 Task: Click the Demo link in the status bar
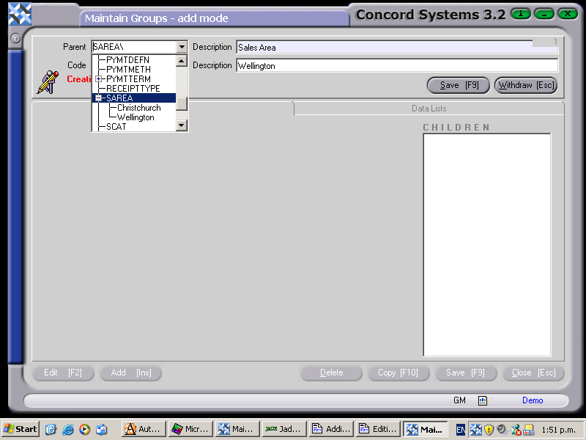(533, 400)
